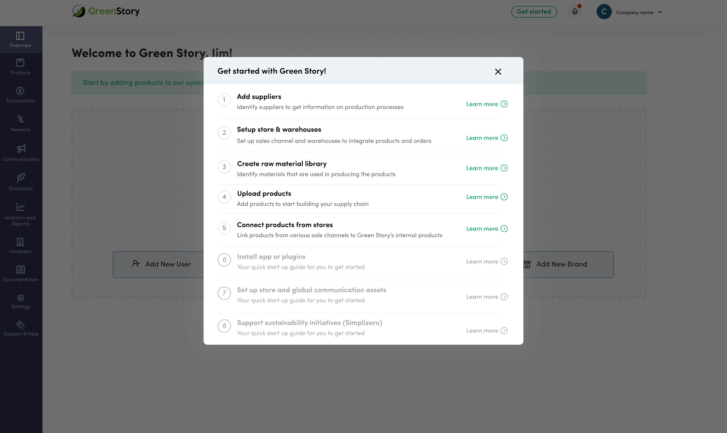Image resolution: width=727 pixels, height=433 pixels.
Task: Open Analytics and Reports chart icon
Action: (20, 207)
